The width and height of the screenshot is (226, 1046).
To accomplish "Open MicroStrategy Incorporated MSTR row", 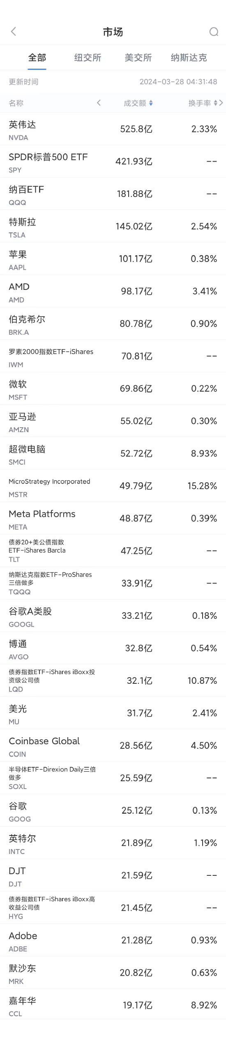I will (x=113, y=486).
